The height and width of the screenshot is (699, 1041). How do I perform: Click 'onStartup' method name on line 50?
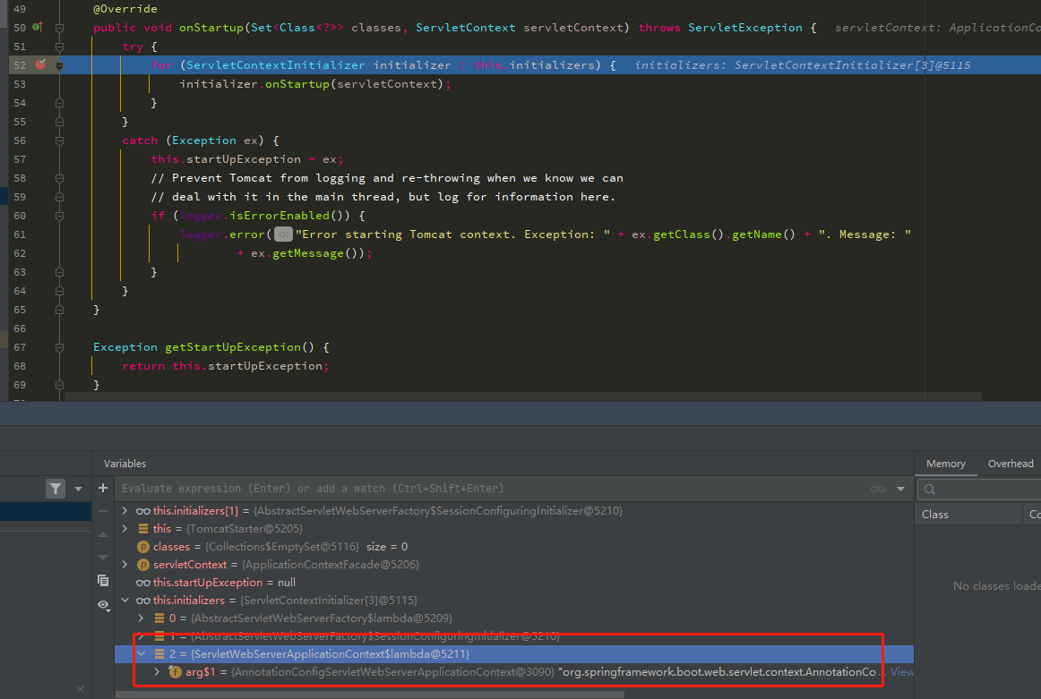211,27
